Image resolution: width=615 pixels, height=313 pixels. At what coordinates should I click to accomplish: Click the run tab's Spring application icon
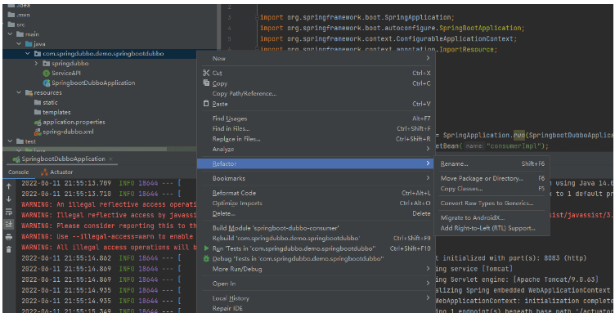(x=16, y=159)
